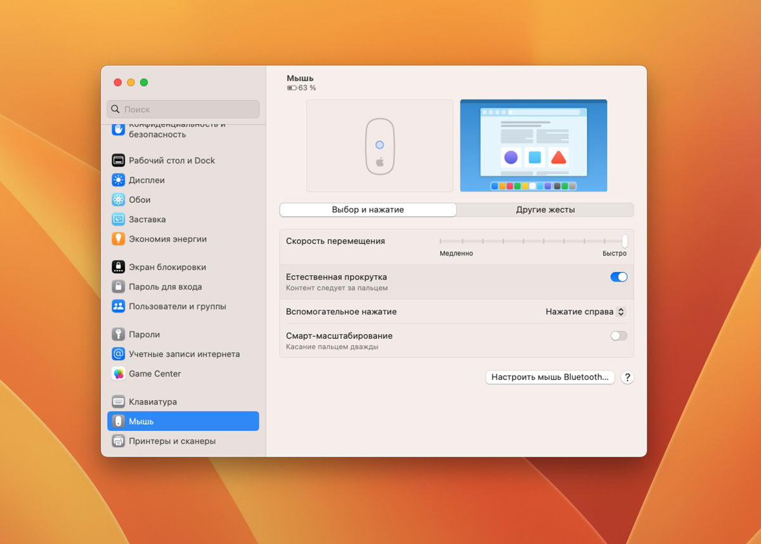Select Принтеры и сканеры printer icon
Image resolution: width=761 pixels, height=544 pixels.
(x=119, y=441)
